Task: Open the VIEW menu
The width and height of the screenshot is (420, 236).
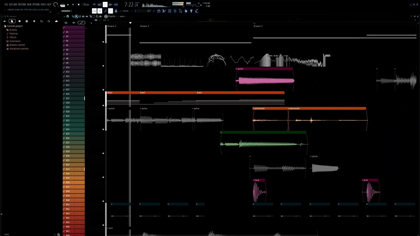Action: 29,5
